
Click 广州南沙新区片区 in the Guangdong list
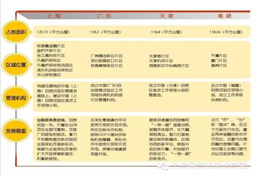[107, 56]
